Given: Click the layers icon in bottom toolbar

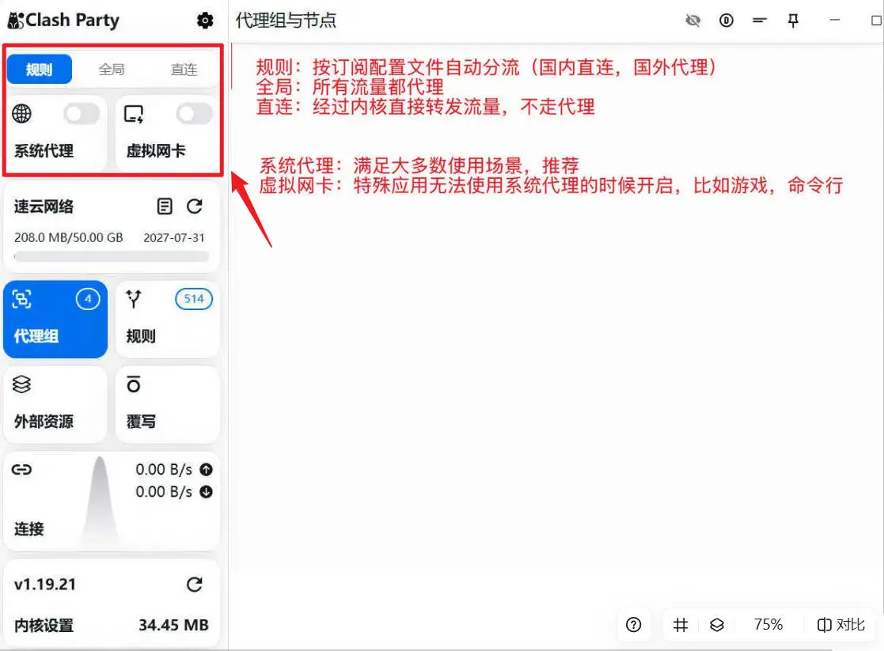Looking at the screenshot, I should 716,625.
